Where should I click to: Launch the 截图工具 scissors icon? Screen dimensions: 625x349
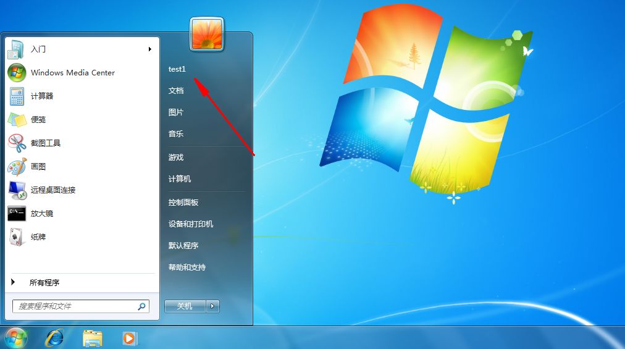coord(17,143)
